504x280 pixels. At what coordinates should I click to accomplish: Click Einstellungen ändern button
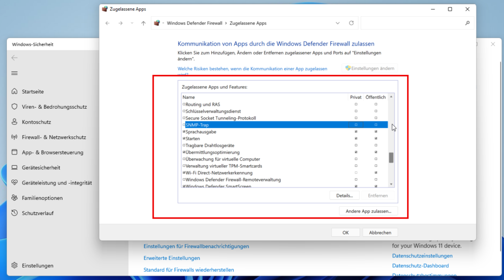370,68
